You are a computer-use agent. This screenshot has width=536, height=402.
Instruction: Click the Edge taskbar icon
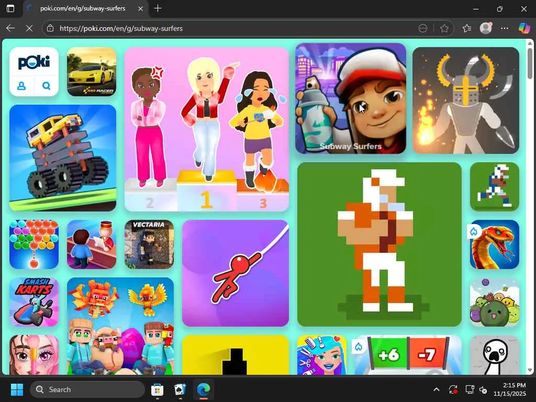click(x=204, y=389)
